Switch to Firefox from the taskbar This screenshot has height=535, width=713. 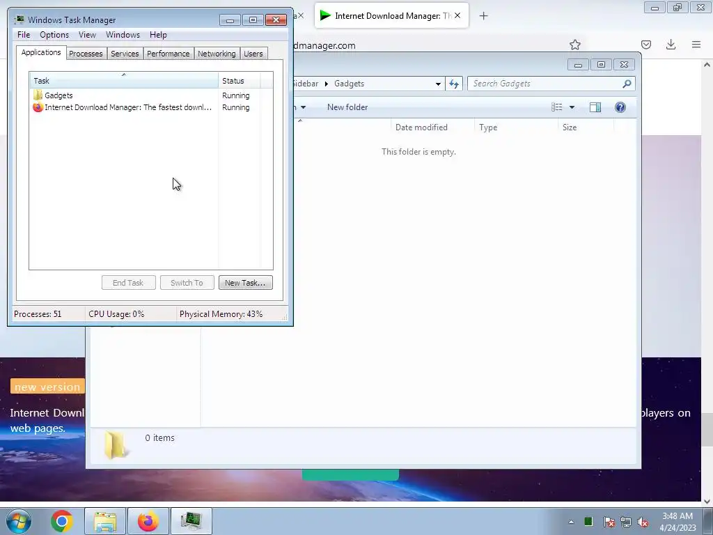148,521
